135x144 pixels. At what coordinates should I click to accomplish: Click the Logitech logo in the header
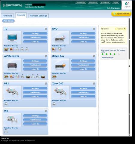tap(127, 5)
